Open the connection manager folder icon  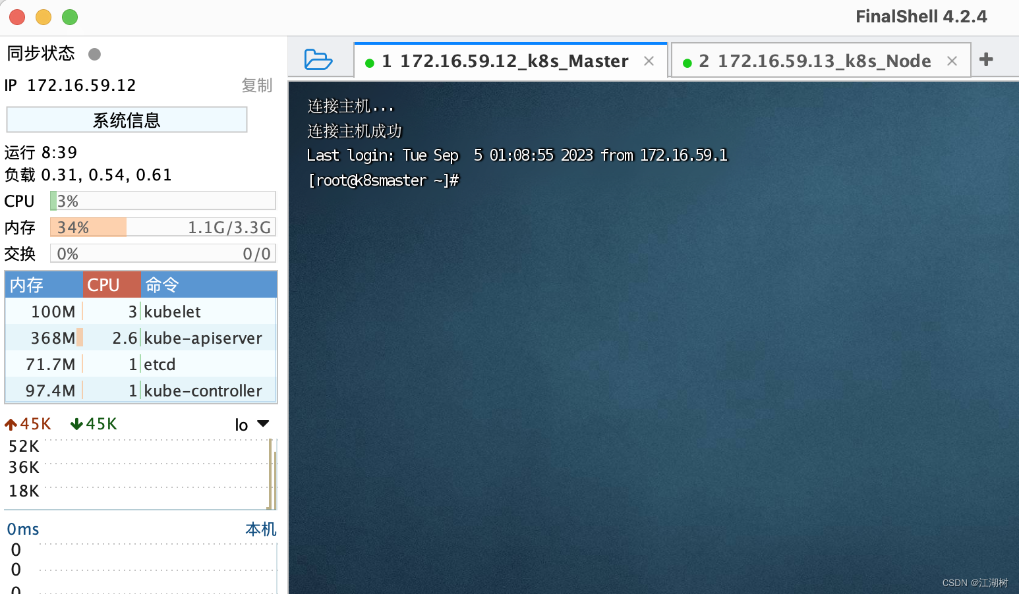click(x=318, y=59)
